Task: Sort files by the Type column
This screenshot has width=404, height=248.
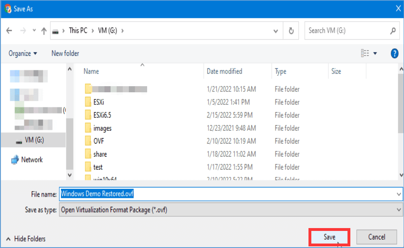Action: 280,71
